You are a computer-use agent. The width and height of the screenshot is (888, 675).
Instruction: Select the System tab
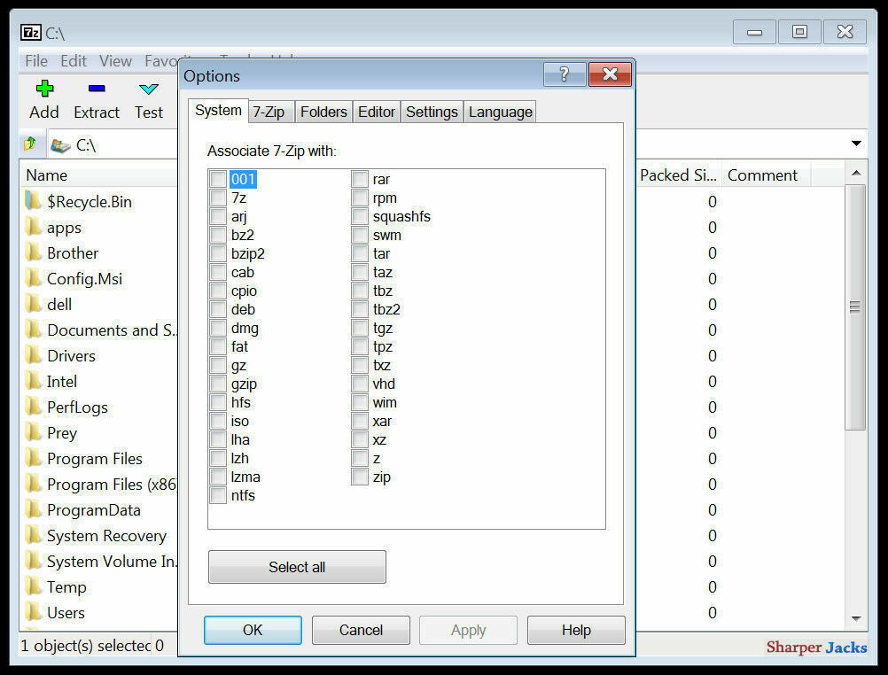[218, 111]
